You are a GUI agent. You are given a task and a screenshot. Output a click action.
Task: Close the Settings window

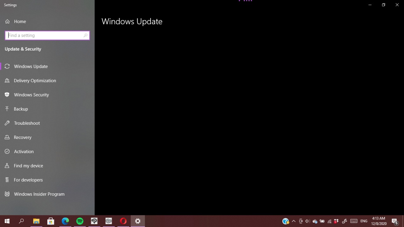point(397,5)
